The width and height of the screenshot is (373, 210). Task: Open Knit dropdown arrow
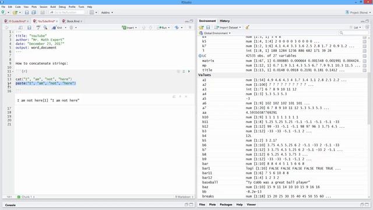click(66, 27)
